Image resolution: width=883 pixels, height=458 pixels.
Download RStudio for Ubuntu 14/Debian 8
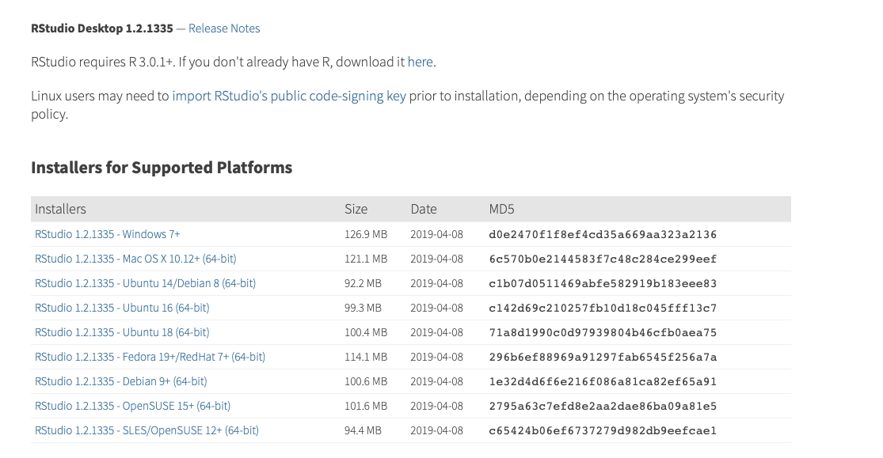pyautogui.click(x=145, y=283)
